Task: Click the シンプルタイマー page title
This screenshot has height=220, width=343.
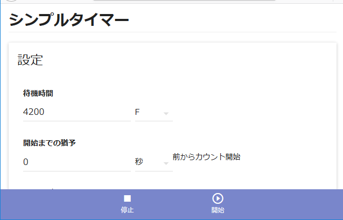Action: point(69,20)
